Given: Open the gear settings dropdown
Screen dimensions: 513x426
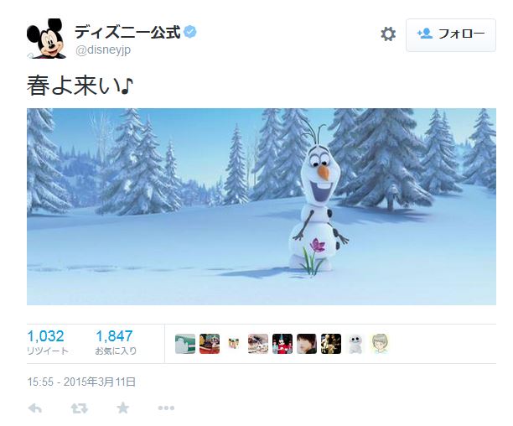Looking at the screenshot, I should point(388,34).
